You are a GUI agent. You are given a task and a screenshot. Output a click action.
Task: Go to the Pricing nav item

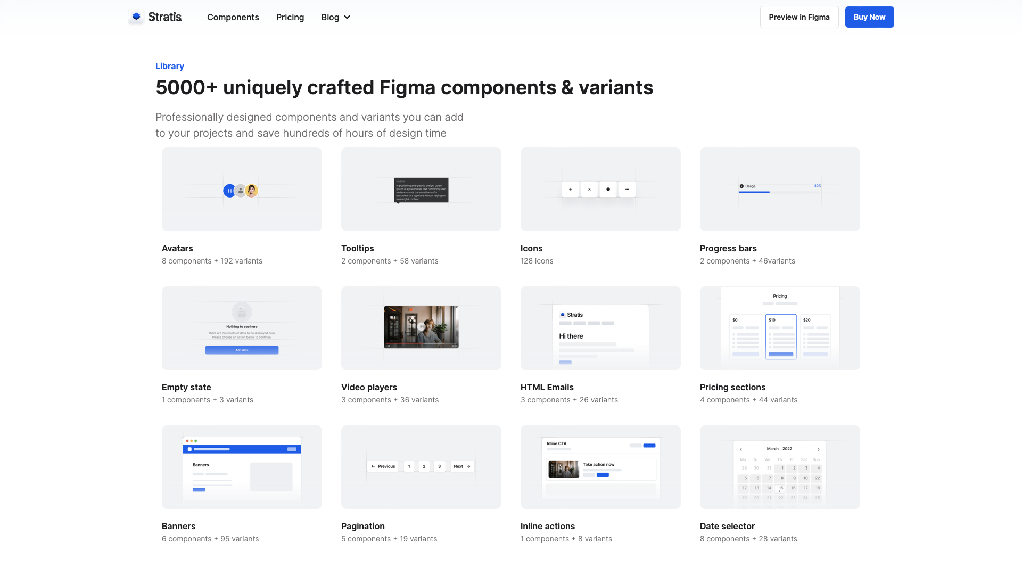290,17
